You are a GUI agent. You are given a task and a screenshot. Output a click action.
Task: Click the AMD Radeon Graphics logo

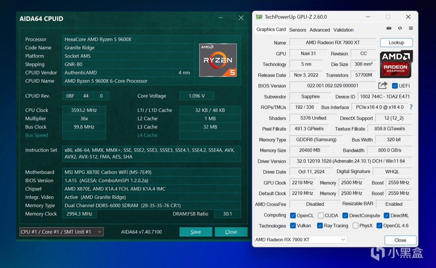pyautogui.click(x=396, y=64)
